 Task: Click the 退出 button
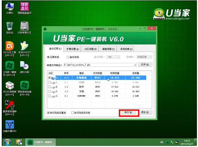pyautogui.click(x=145, y=112)
